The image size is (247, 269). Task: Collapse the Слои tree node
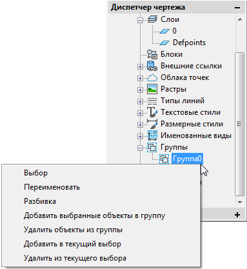tap(140, 21)
